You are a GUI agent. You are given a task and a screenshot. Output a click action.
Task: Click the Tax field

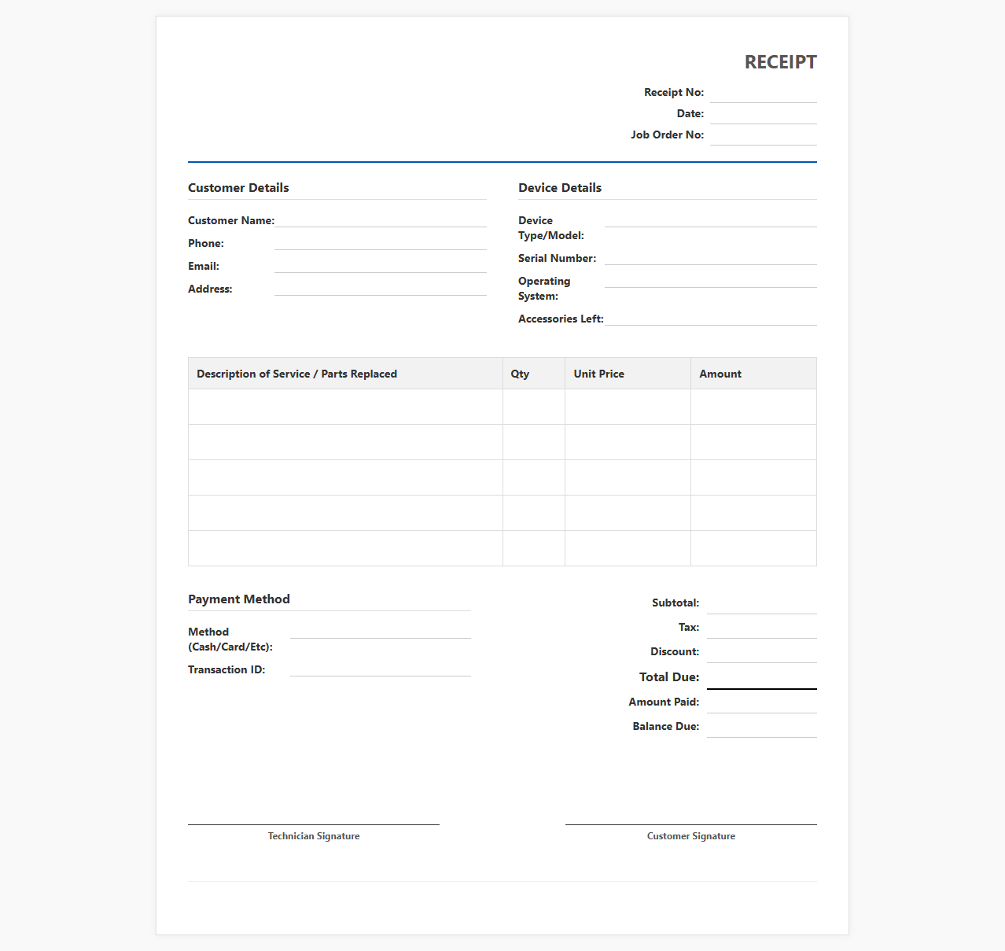tap(762, 628)
